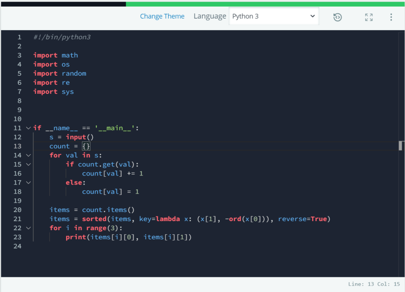Collapse the else block on line 17

(28, 182)
